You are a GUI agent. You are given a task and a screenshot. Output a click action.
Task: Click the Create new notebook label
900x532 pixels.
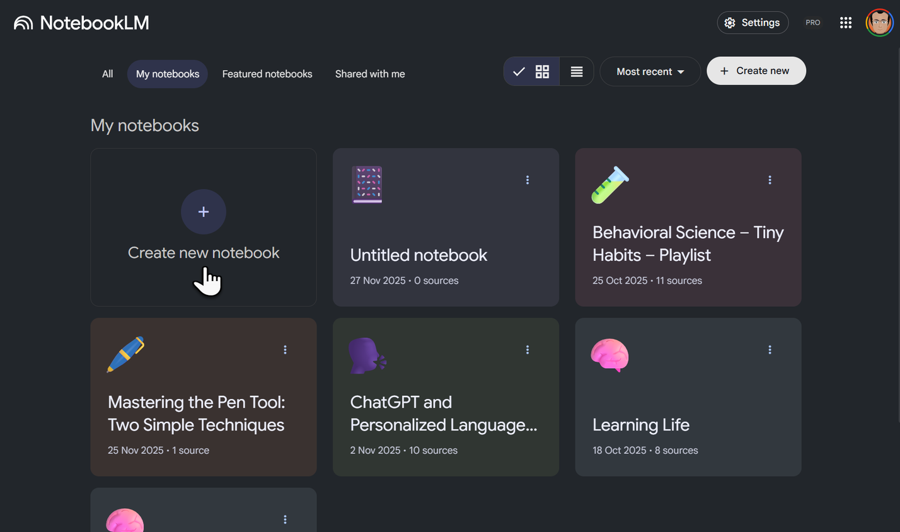pyautogui.click(x=204, y=253)
